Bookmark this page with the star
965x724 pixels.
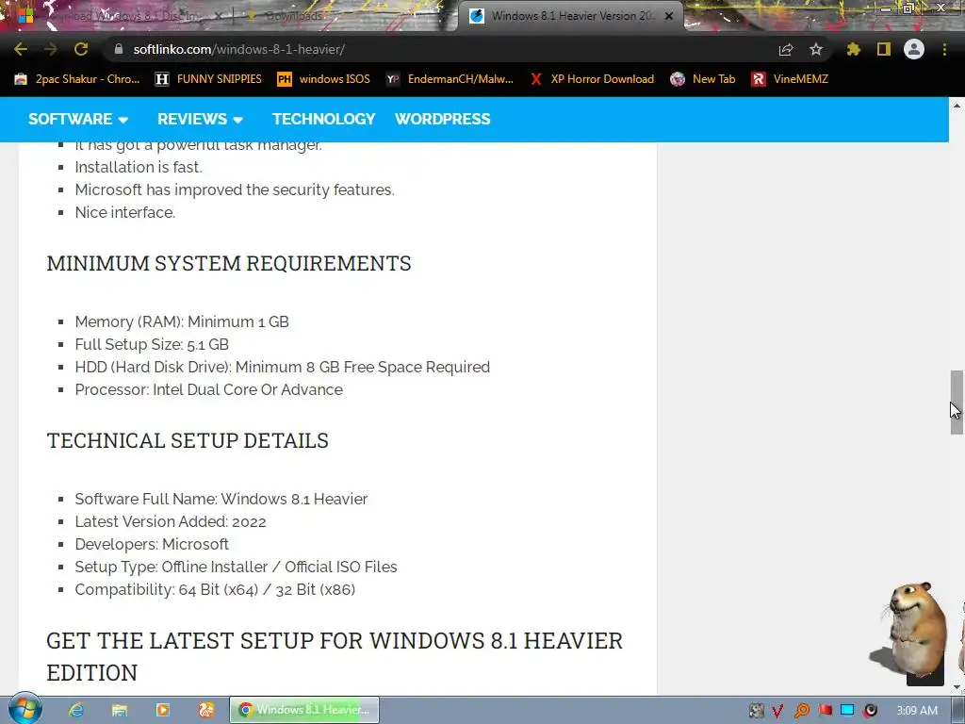816,49
